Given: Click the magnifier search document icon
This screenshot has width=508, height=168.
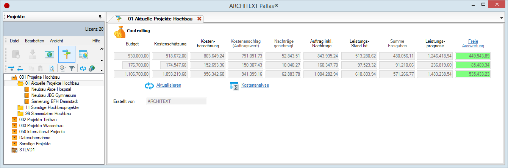Looking at the screenshot, I should 52,68.
